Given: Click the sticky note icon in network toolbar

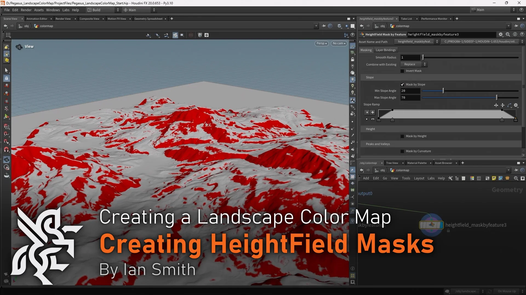Looking at the screenshot, I should [494, 178].
